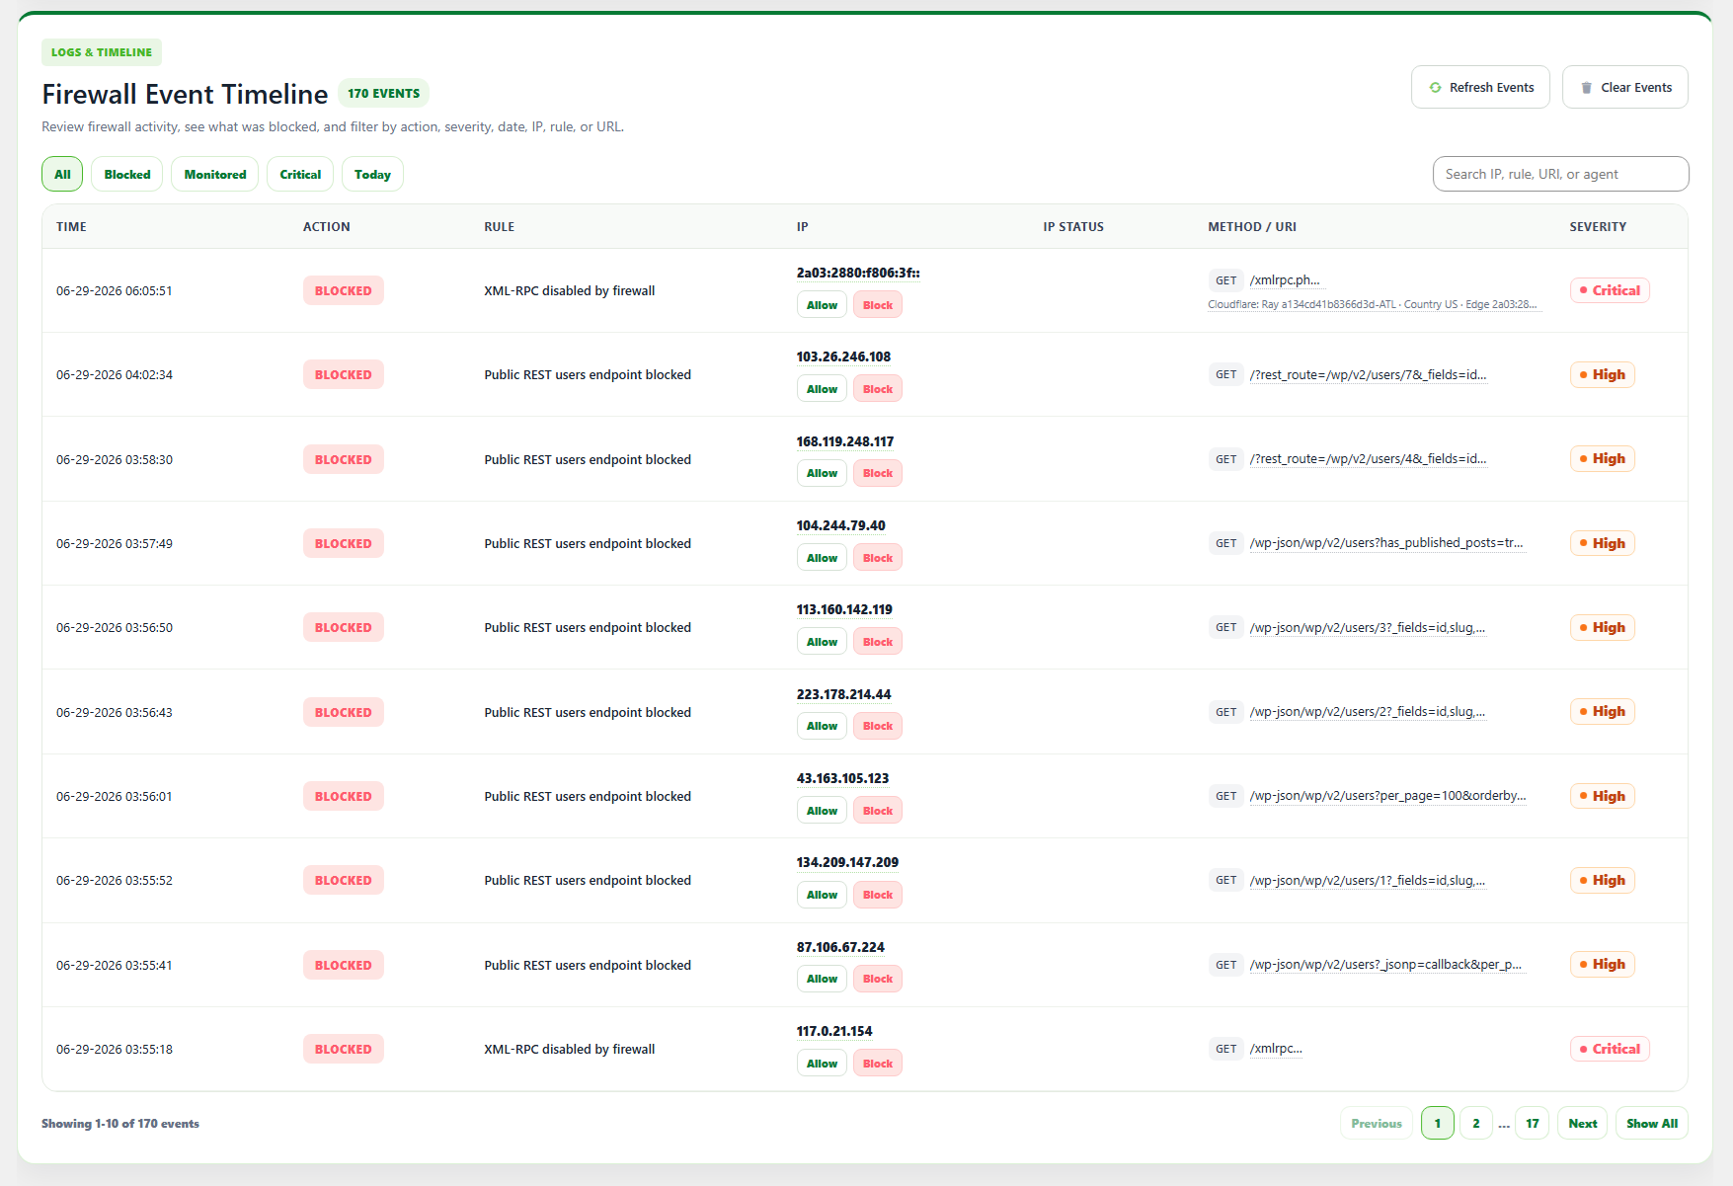
Task: Click URI /wp-json/wp/v2/users?per_page=100&orderby...
Action: (1388, 796)
